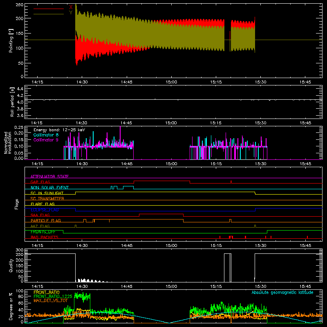The width and height of the screenshot is (327, 327).
Task: Select the PARTICLE_FLAG label
Action: (x=46, y=221)
